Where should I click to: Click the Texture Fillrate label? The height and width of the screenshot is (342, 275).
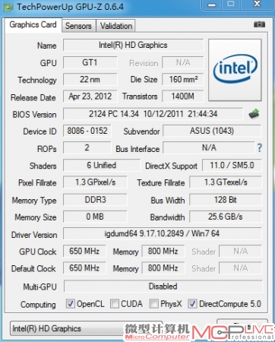coord(161,182)
